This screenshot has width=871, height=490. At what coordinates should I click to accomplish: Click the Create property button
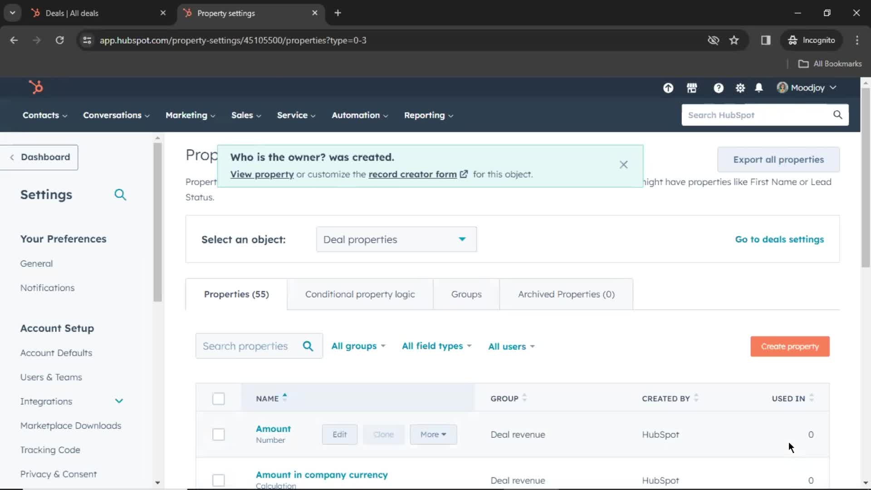[x=790, y=346]
